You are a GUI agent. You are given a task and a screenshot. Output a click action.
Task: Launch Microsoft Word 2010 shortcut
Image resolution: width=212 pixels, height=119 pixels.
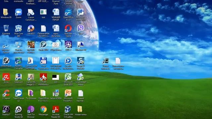click(81, 12)
